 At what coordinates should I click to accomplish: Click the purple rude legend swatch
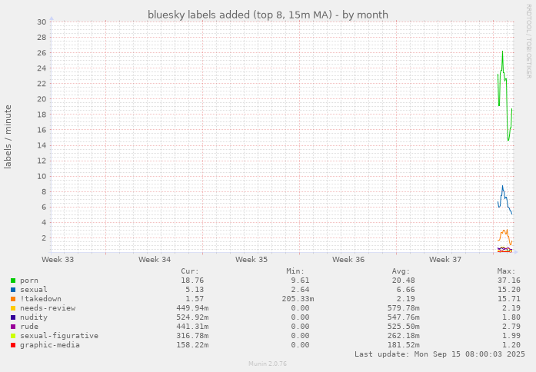(13, 327)
